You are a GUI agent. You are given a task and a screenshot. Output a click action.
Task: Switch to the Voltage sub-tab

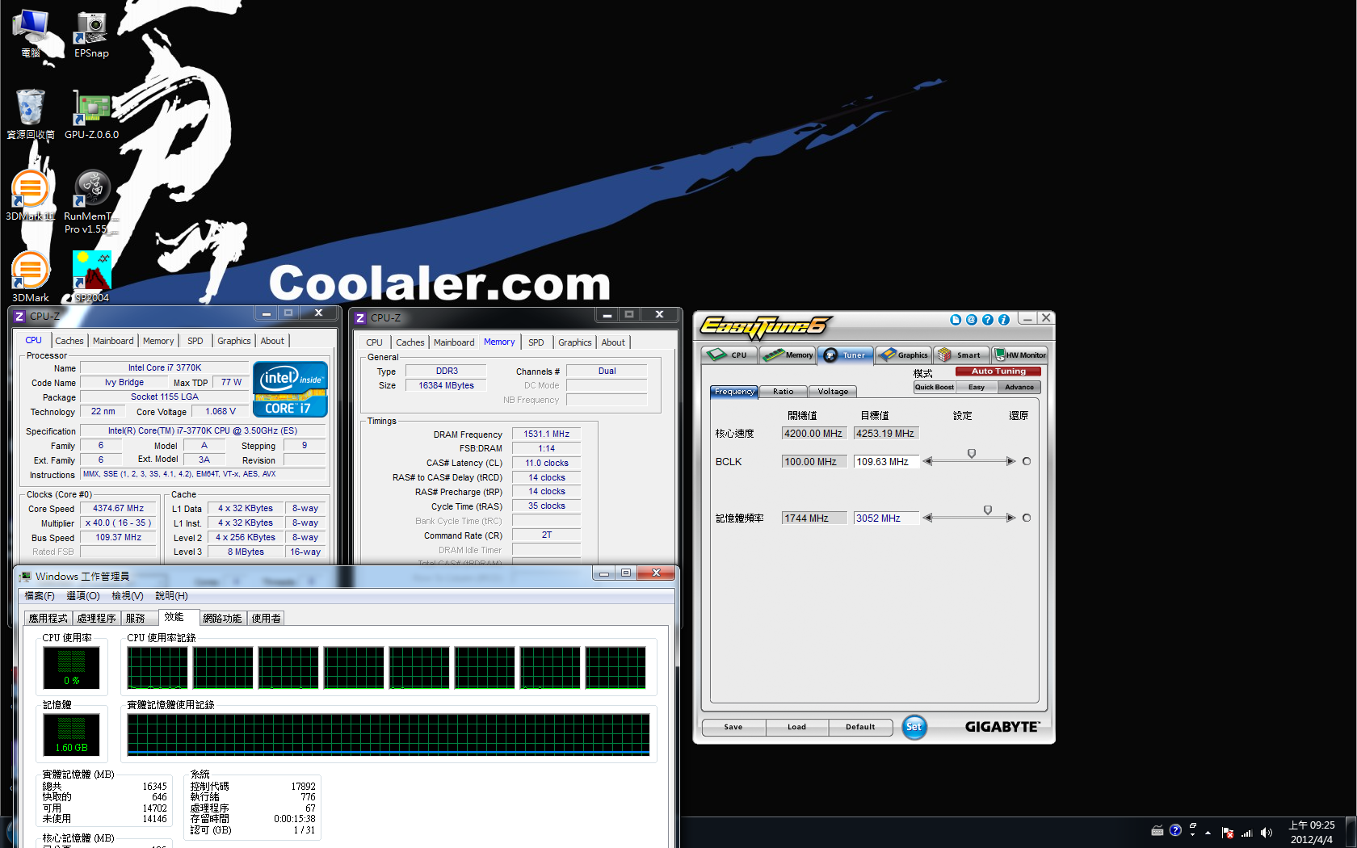point(833,392)
